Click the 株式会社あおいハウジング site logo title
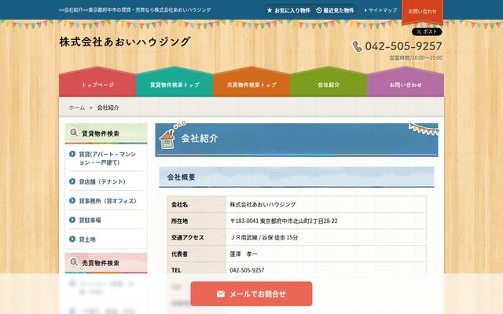This screenshot has height=314, width=503. pos(125,42)
